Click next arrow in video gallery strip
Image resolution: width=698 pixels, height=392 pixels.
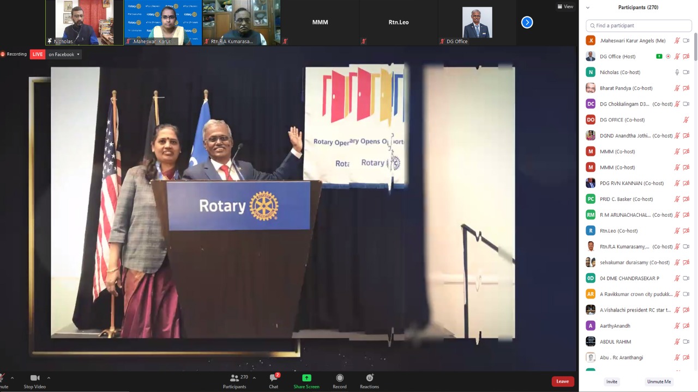(x=527, y=22)
